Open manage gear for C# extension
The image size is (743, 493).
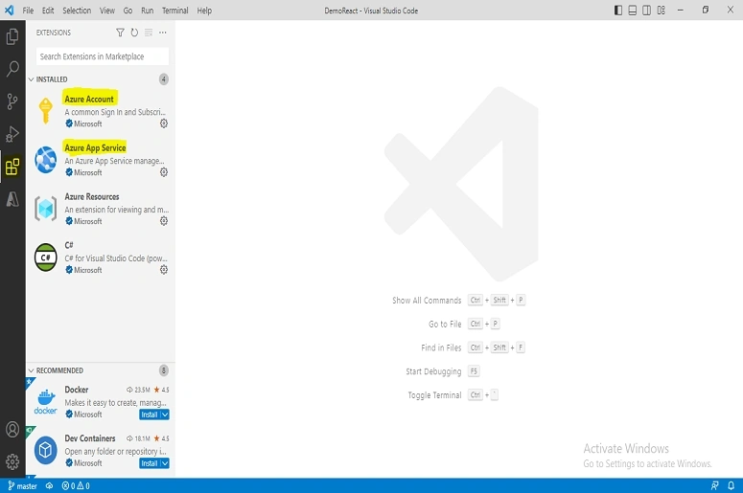164,270
